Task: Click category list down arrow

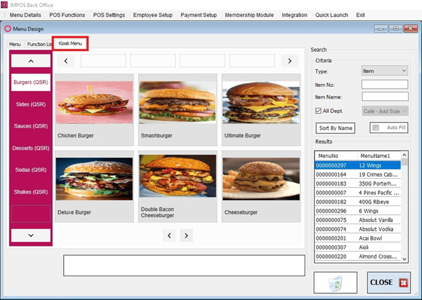Action: click(x=31, y=235)
